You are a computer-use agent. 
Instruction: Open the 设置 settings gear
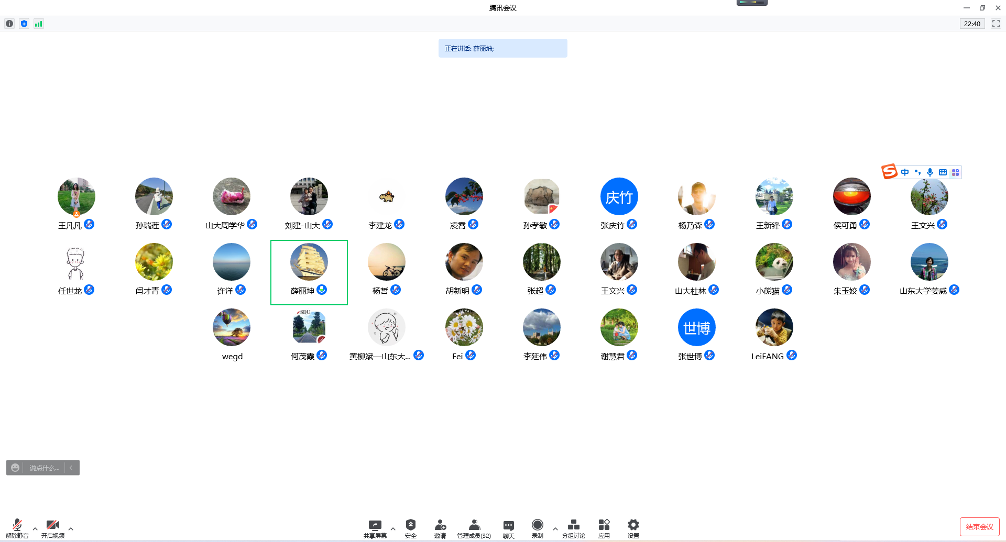tap(633, 528)
